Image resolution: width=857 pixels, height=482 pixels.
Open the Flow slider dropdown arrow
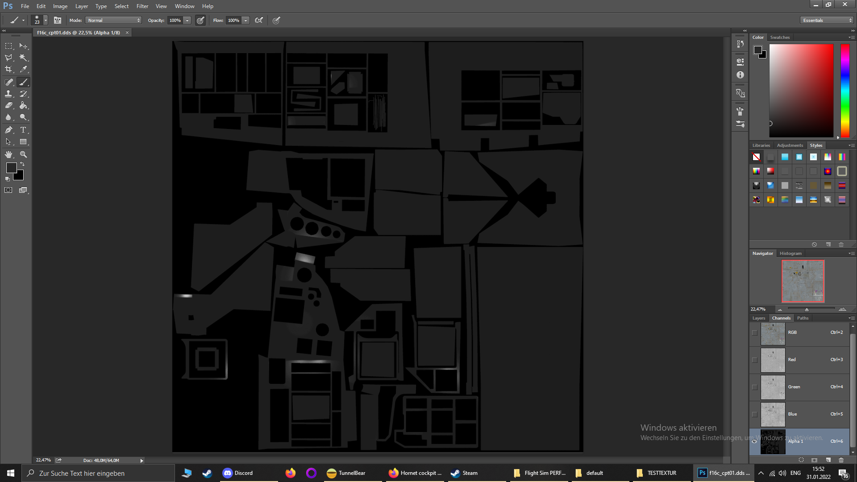[245, 20]
